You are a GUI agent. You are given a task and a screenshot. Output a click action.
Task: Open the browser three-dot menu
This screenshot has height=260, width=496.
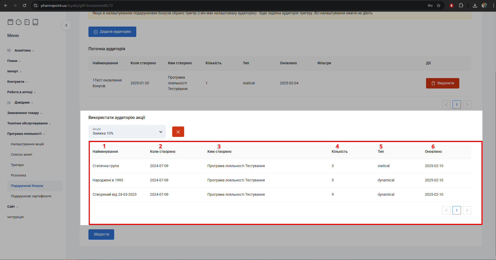click(x=493, y=5)
